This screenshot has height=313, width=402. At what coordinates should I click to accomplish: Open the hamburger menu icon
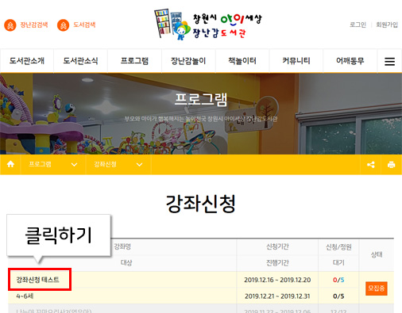(389, 62)
